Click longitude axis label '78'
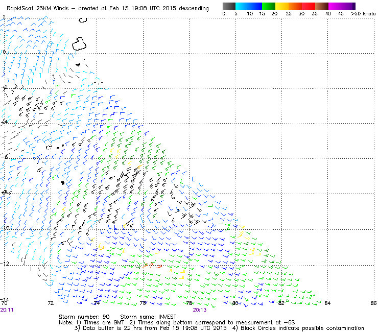 tap(189, 303)
